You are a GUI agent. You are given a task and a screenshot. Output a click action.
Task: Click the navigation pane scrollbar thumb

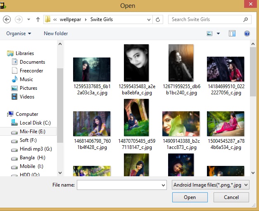(60, 105)
